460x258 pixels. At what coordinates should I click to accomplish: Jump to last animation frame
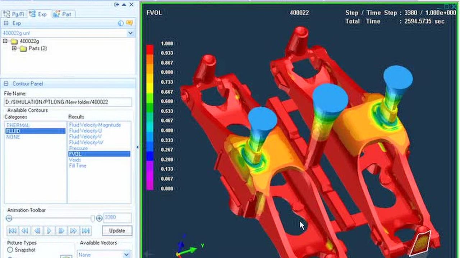(x=86, y=231)
